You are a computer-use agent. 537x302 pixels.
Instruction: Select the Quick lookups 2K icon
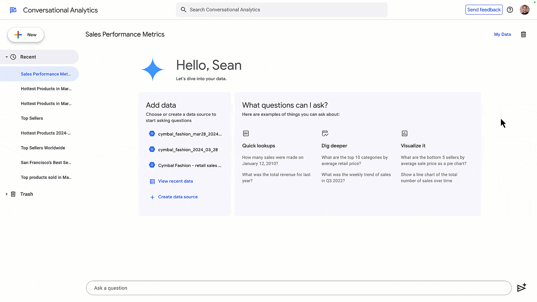click(x=246, y=133)
